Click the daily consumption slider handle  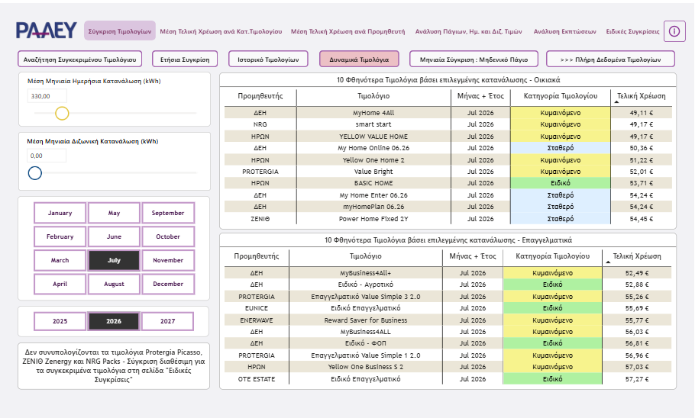(62, 114)
